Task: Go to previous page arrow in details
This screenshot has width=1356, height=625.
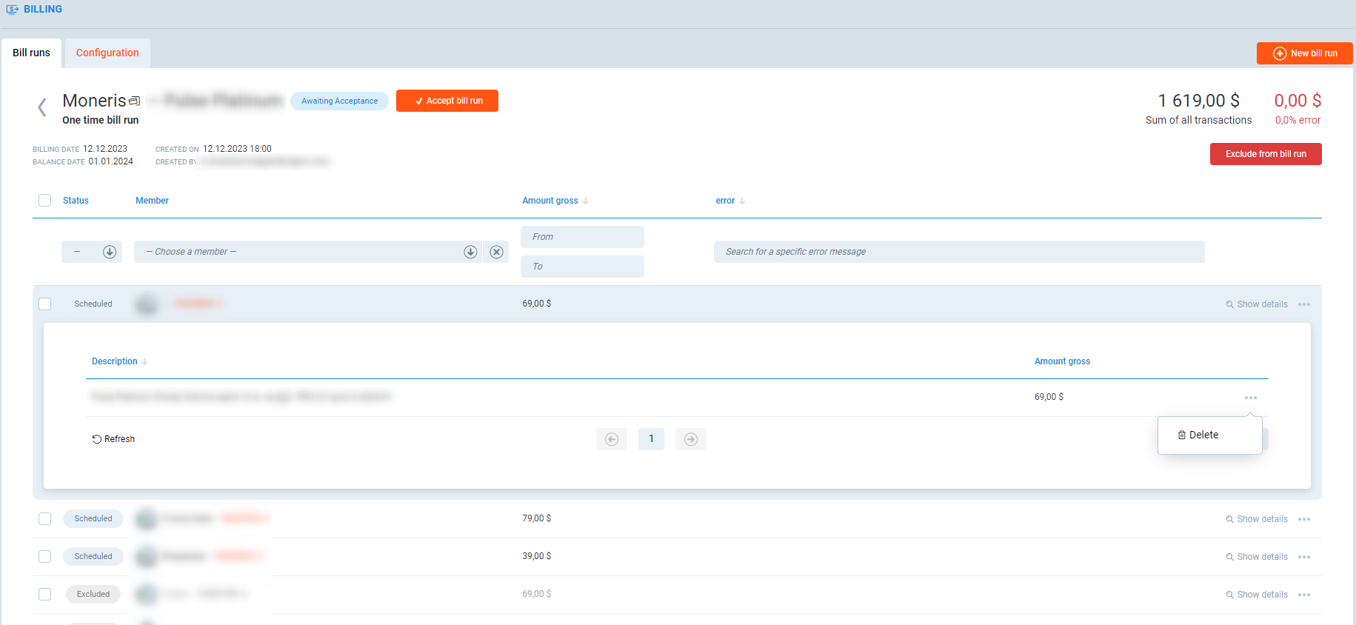Action: 612,439
